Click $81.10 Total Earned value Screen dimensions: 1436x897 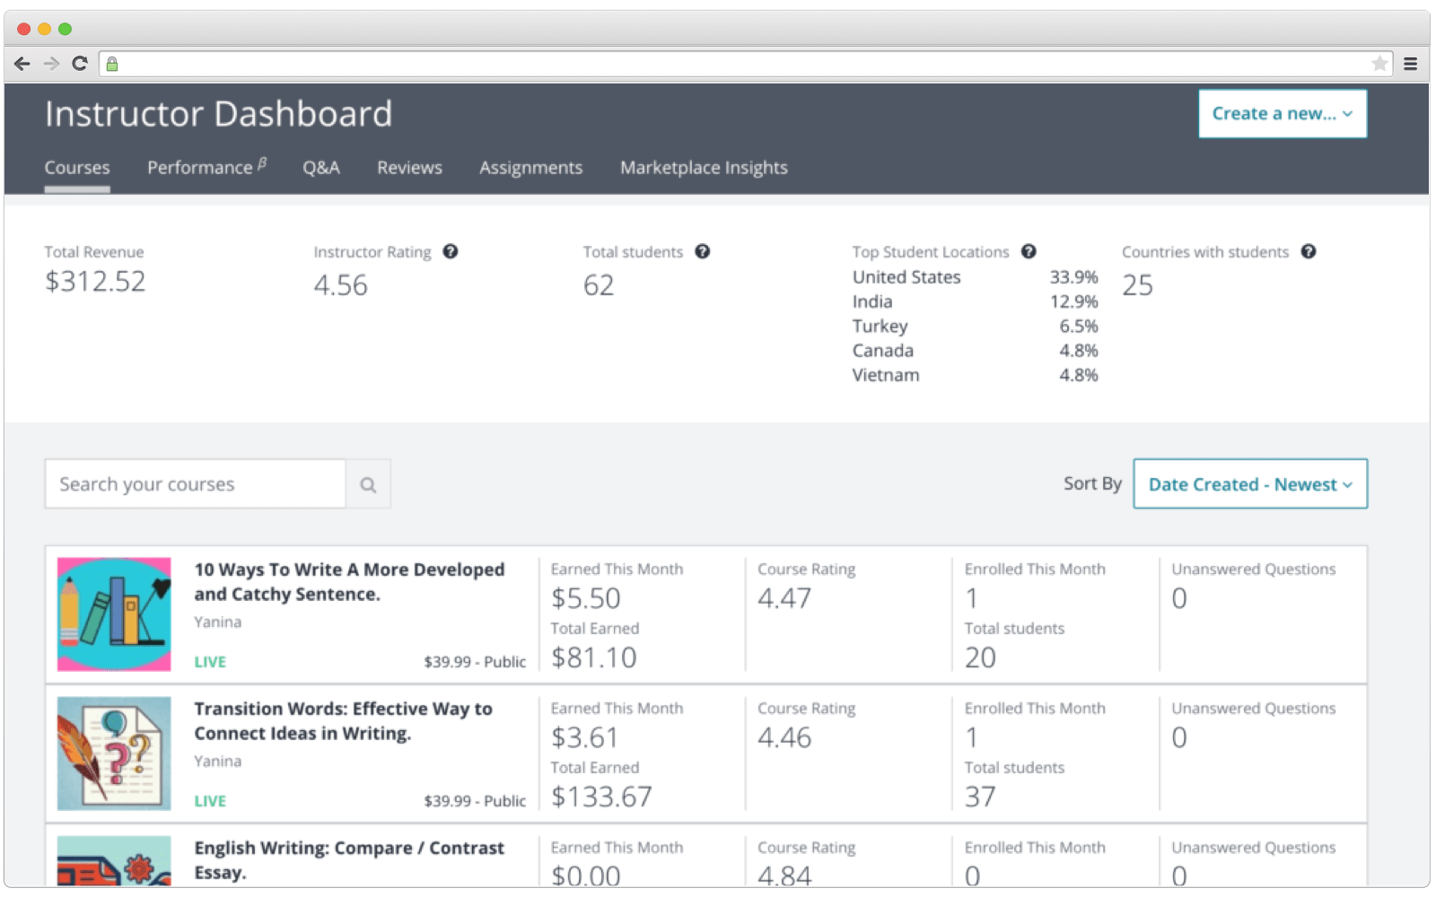593,658
